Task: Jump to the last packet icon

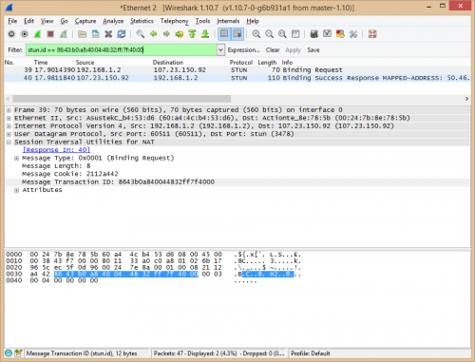Action: [x=205, y=34]
